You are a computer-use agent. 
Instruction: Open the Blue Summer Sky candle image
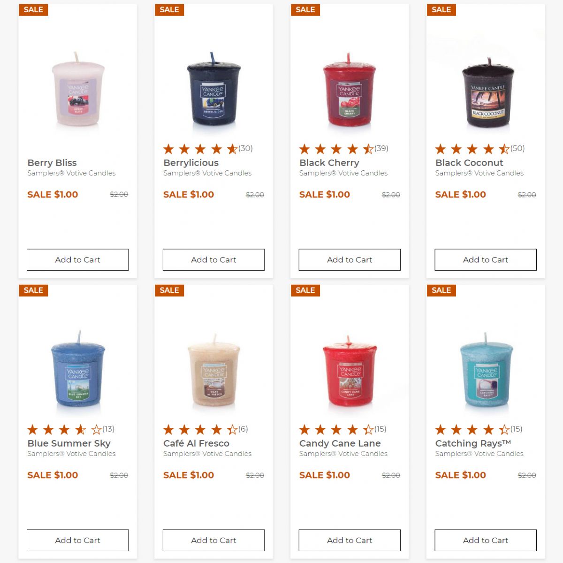point(78,369)
